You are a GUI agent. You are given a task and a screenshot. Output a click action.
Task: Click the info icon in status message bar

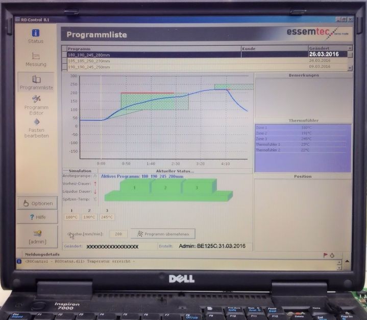(x=19, y=261)
